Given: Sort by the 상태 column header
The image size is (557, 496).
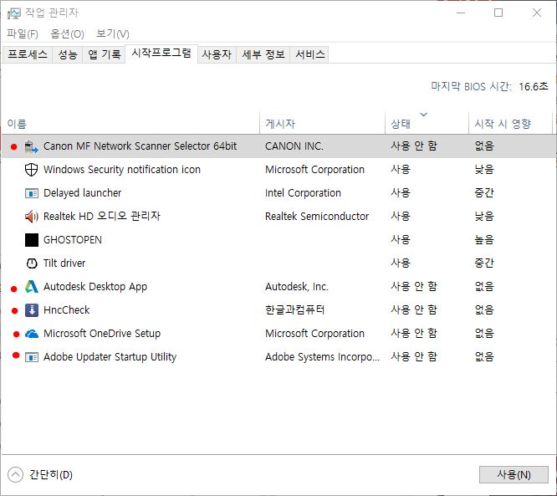Looking at the screenshot, I should pyautogui.click(x=427, y=123).
